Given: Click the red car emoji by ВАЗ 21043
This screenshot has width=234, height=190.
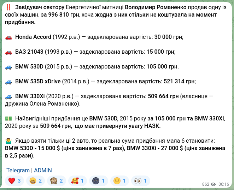Looking at the screenshot, I should pos(8,52).
